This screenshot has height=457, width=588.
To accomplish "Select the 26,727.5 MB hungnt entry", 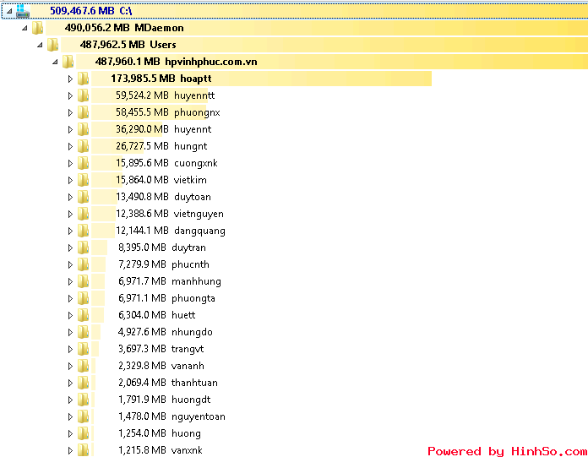I will [161, 146].
